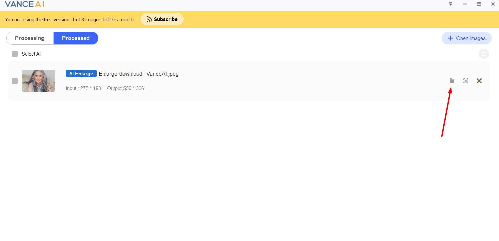Image resolution: width=499 pixels, height=241 pixels.
Task: Remove Enlarge-download--VanceAI.jpeg with the X icon
Action: pos(479,81)
